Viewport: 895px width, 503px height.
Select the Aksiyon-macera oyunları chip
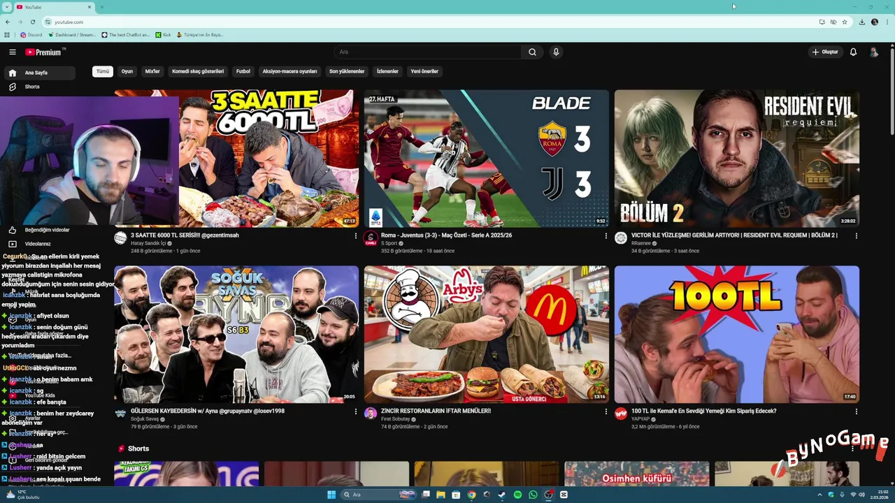click(x=289, y=71)
